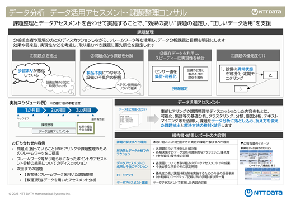The image size is (291, 201).
Task: Click the bubble 設備故障の対応に時間がかかる
Action: 58,84
